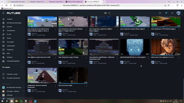Screen dimensions: 184x103
Task: Open the Главная sidebar item
Action: (x=9, y=19)
